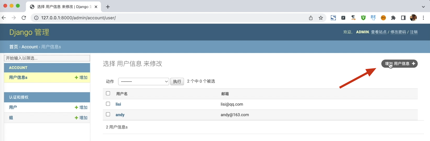Open 组 in the sidebar
The width and height of the screenshot is (430, 141).
coord(11,118)
